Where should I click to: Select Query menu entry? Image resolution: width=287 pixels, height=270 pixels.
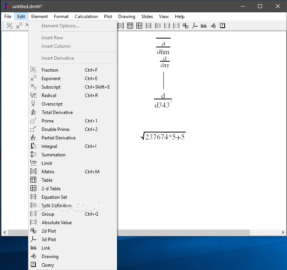(73, 265)
